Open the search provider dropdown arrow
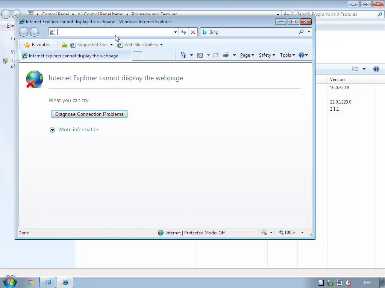This screenshot has width=385, height=288. click(309, 32)
